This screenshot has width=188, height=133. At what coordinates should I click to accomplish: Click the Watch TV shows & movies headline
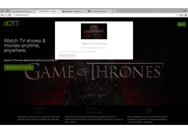pyautogui.click(x=25, y=45)
